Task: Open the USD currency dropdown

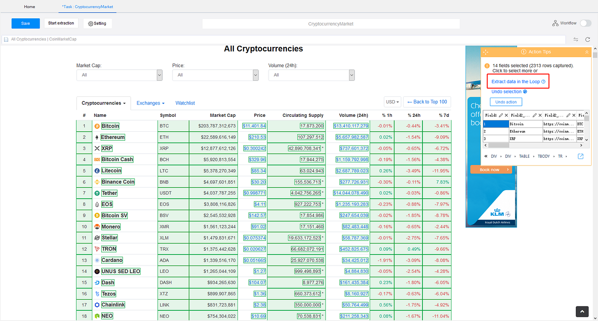Action: [x=393, y=102]
